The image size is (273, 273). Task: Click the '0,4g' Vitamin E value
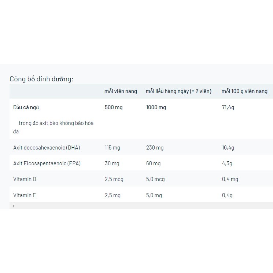click(x=227, y=195)
